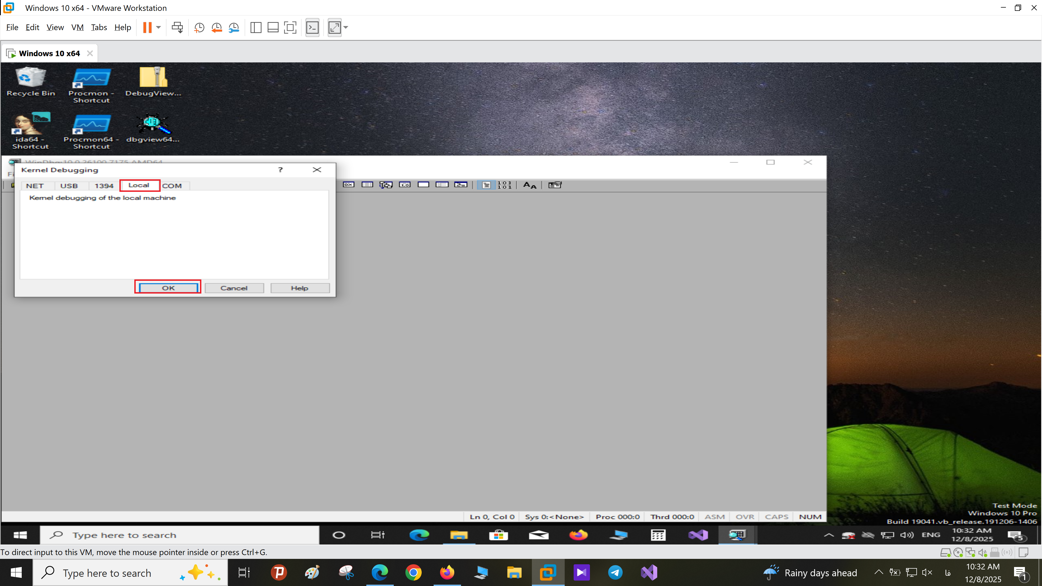Toggle WinDbg Source mode on button
This screenshot has height=586, width=1042.
(486, 185)
